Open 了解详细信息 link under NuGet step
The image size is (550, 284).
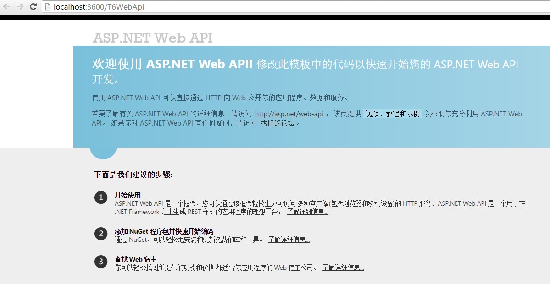(289, 240)
